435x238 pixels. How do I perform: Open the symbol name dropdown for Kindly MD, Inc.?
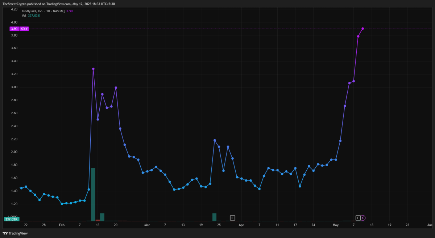[32, 11]
